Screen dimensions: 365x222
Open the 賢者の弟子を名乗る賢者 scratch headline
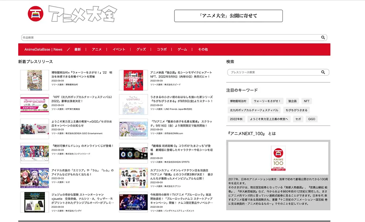click(181, 123)
